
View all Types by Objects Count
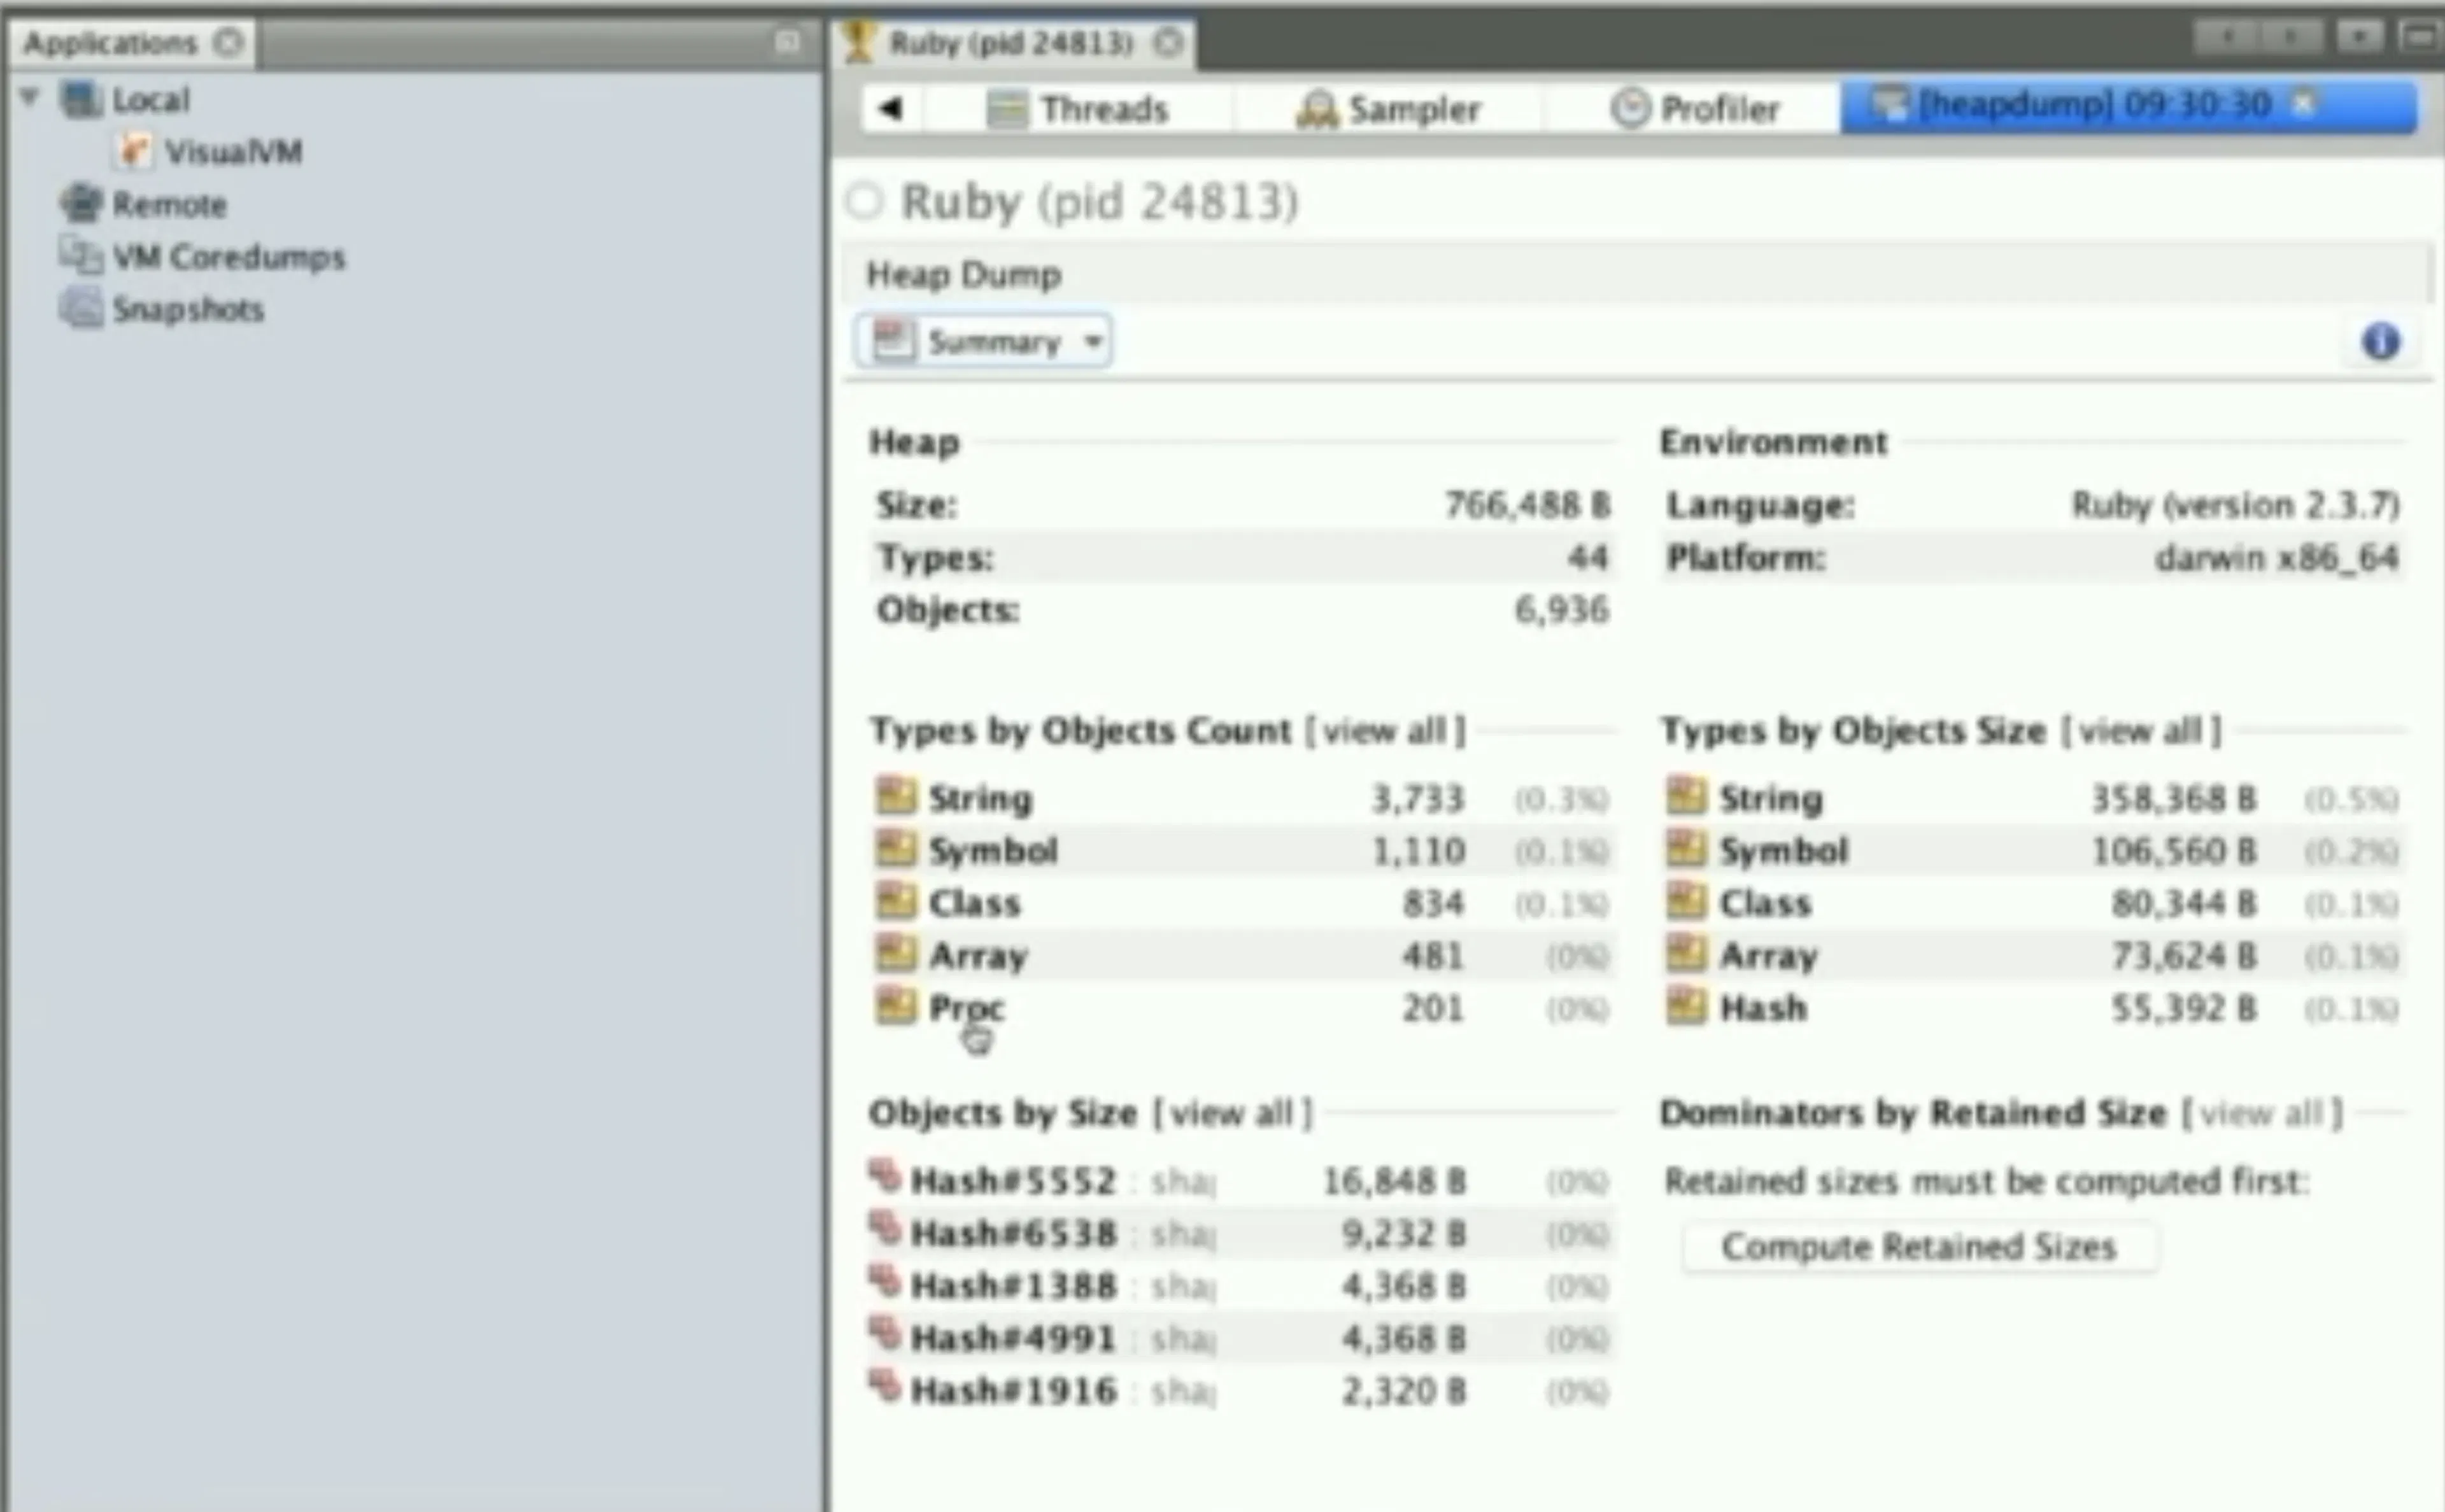[1385, 730]
